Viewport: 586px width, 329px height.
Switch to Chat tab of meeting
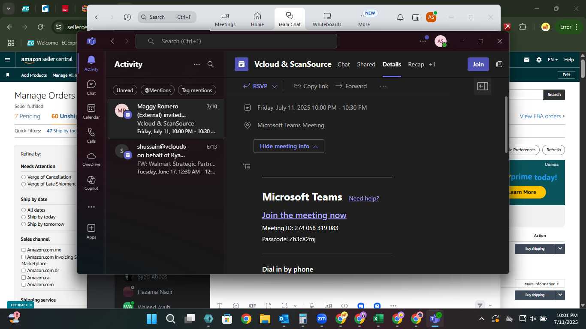point(344,64)
